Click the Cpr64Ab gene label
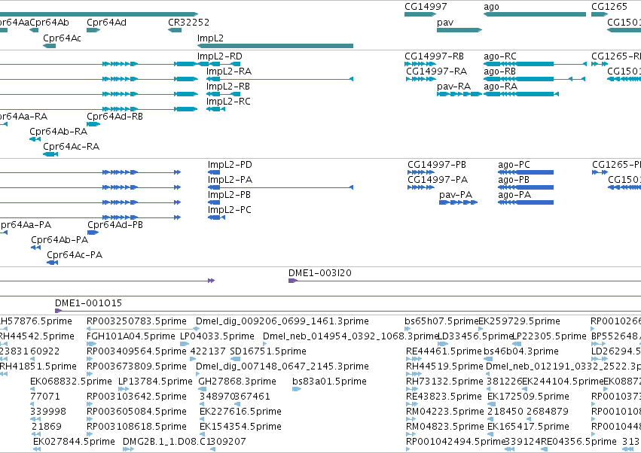Image resolution: width=641 pixels, height=453 pixels. [x=50, y=22]
